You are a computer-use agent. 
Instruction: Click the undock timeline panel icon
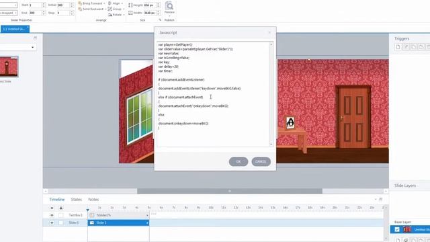381,199
